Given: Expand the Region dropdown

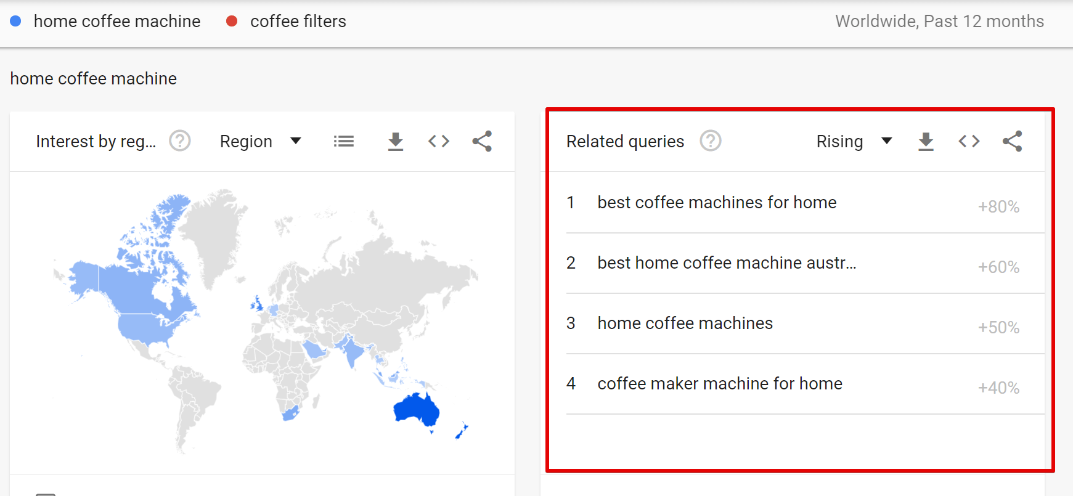Looking at the screenshot, I should (261, 141).
